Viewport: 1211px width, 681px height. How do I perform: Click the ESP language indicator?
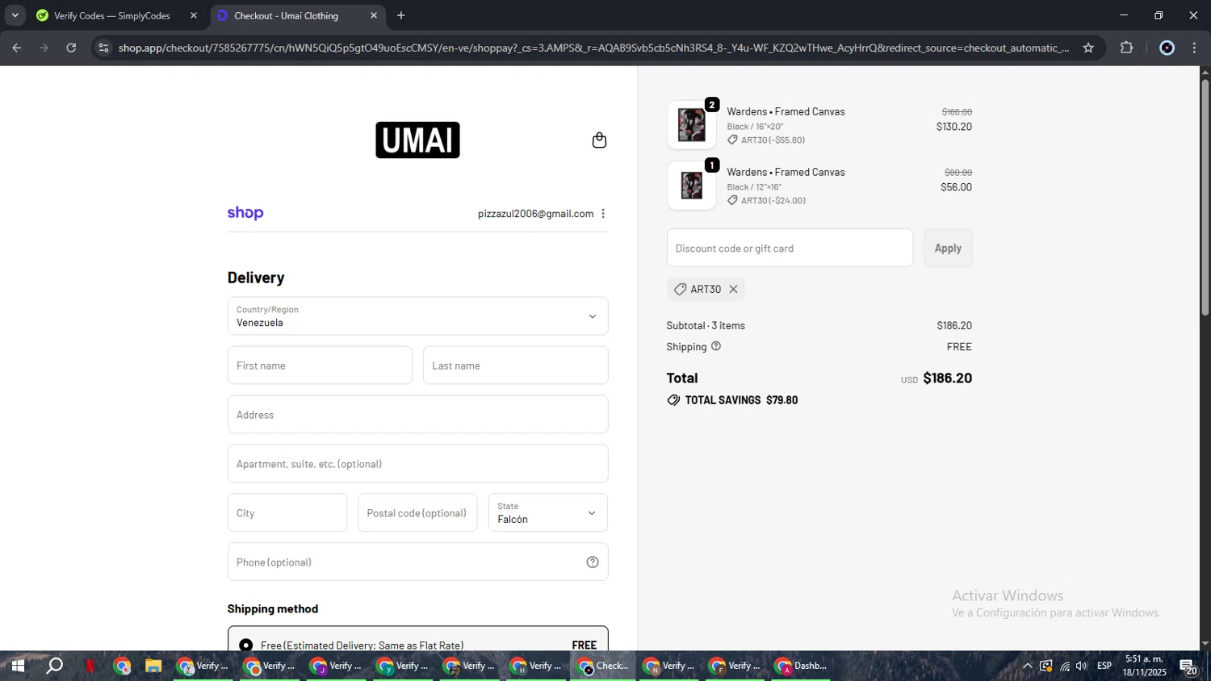tap(1104, 666)
